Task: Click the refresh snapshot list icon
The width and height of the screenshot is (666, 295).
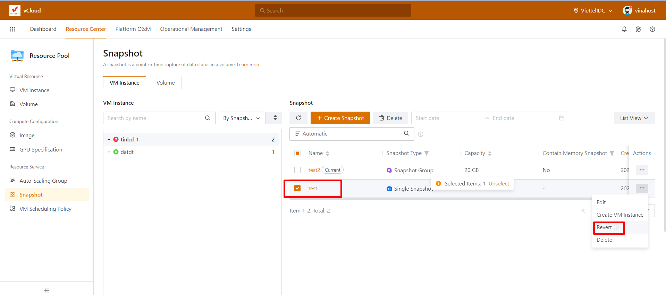Action: (x=298, y=118)
